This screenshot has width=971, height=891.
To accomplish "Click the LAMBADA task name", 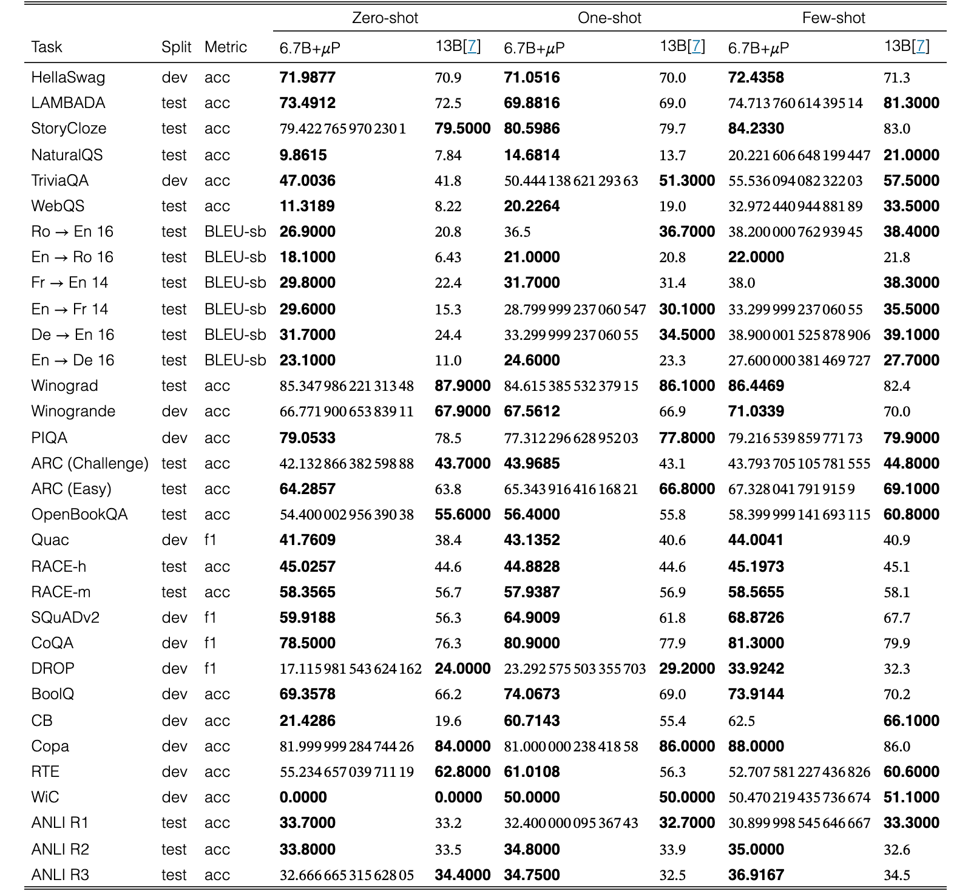I will click(x=68, y=103).
